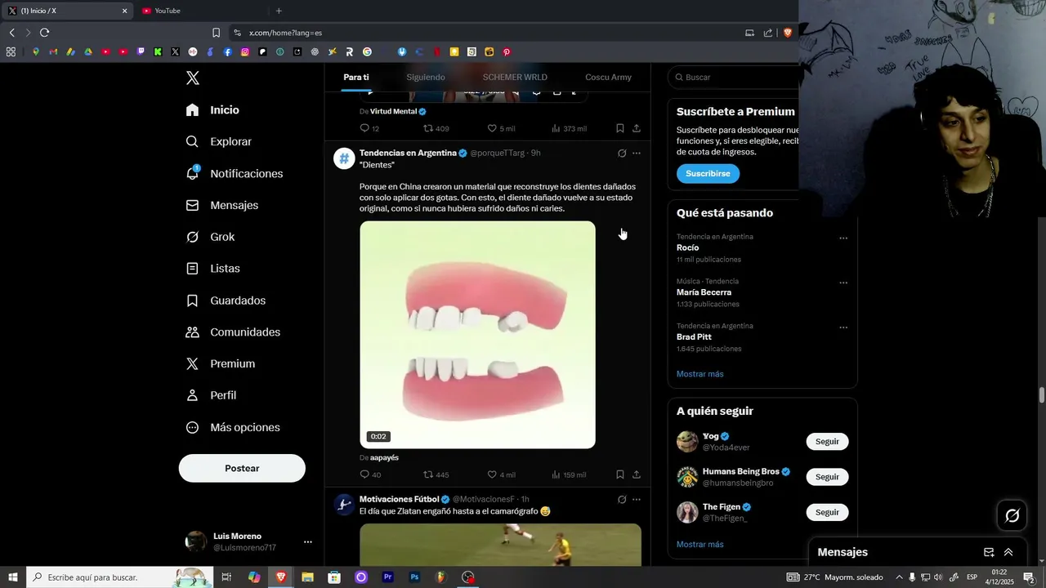
Task: Play the teeth video thumbnail
Action: pyautogui.click(x=477, y=335)
